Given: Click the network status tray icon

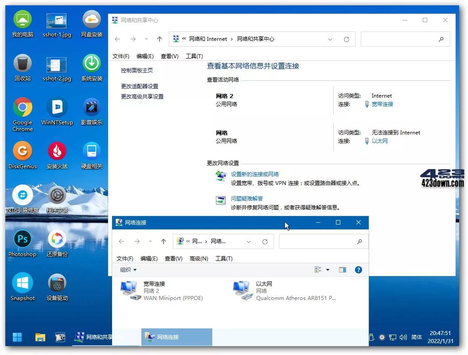Looking at the screenshot, I should click(x=393, y=337).
